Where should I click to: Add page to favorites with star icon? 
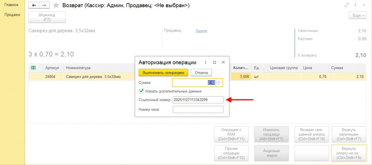tap(56, 5)
